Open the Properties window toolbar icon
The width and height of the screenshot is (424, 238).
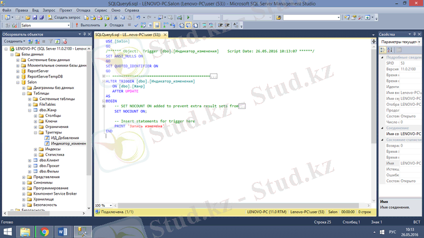[354, 17]
